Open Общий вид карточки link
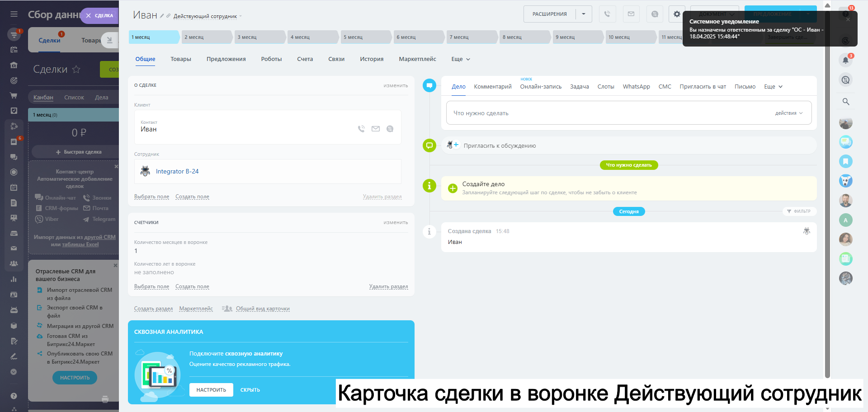This screenshot has height=412, width=868. click(263, 309)
